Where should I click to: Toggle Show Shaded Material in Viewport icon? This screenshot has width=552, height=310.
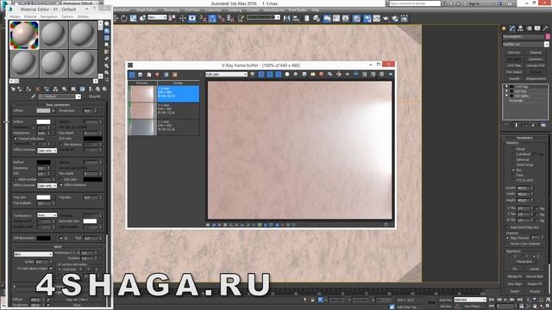click(x=82, y=89)
